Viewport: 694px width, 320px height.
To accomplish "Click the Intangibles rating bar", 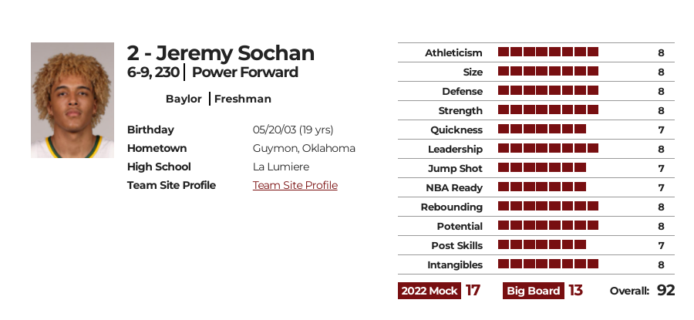I will click(547, 264).
